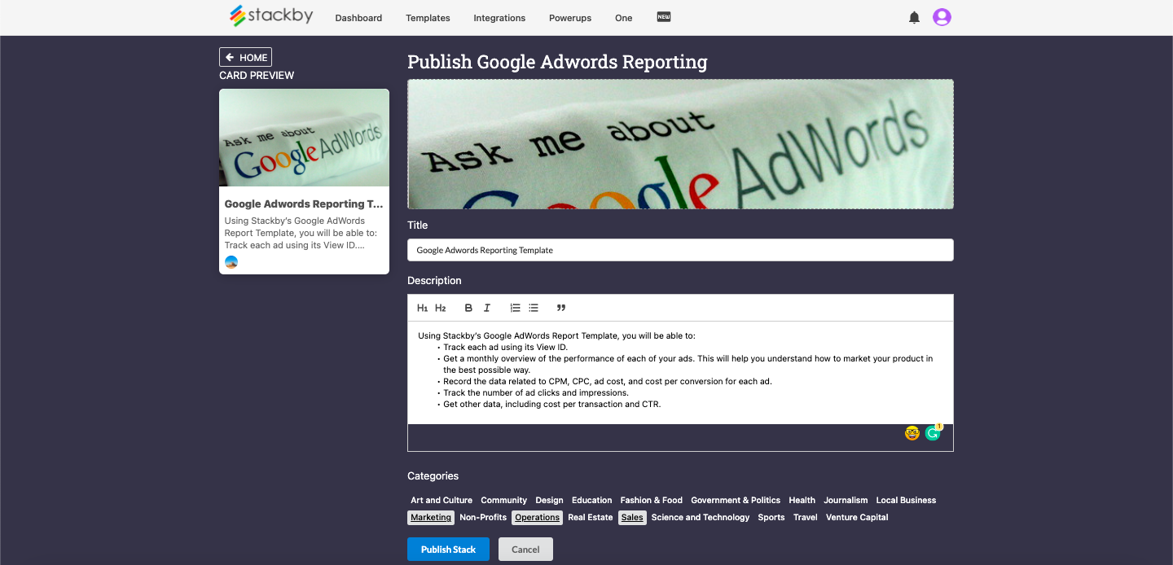Image resolution: width=1173 pixels, height=565 pixels.
Task: Select the Art and Culture category
Action: 442,501
